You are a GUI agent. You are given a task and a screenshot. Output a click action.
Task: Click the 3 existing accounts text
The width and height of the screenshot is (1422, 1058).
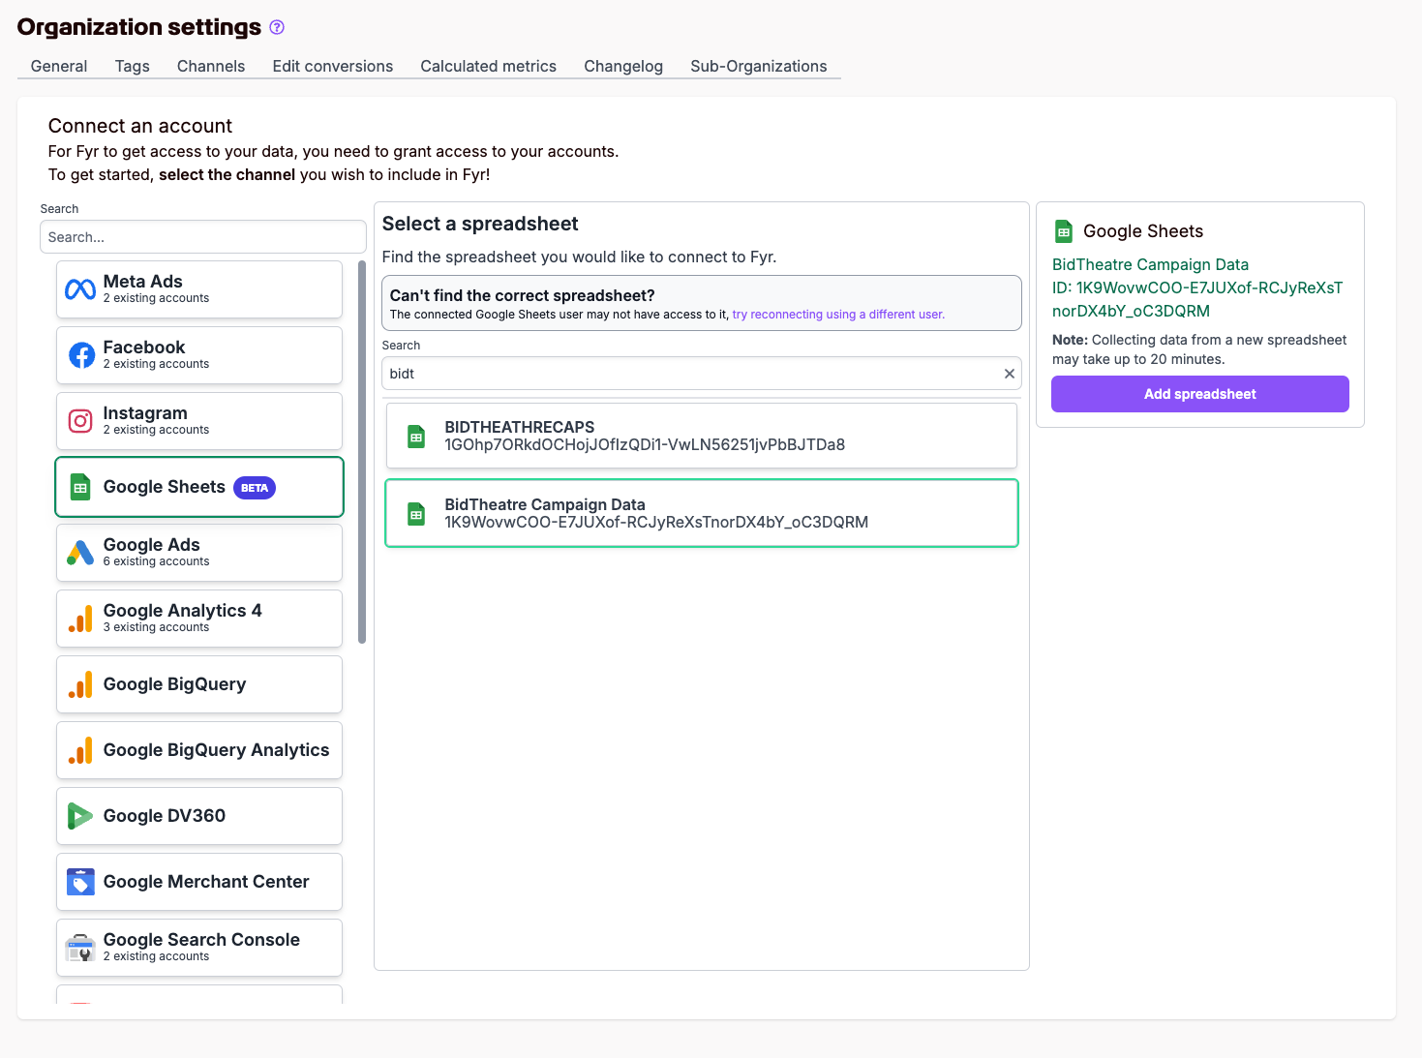[156, 627]
